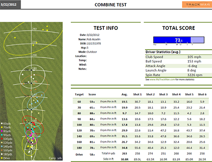212x162 pixels.
Task: Click the TrackMan logo
Action: pyautogui.click(x=197, y=4)
